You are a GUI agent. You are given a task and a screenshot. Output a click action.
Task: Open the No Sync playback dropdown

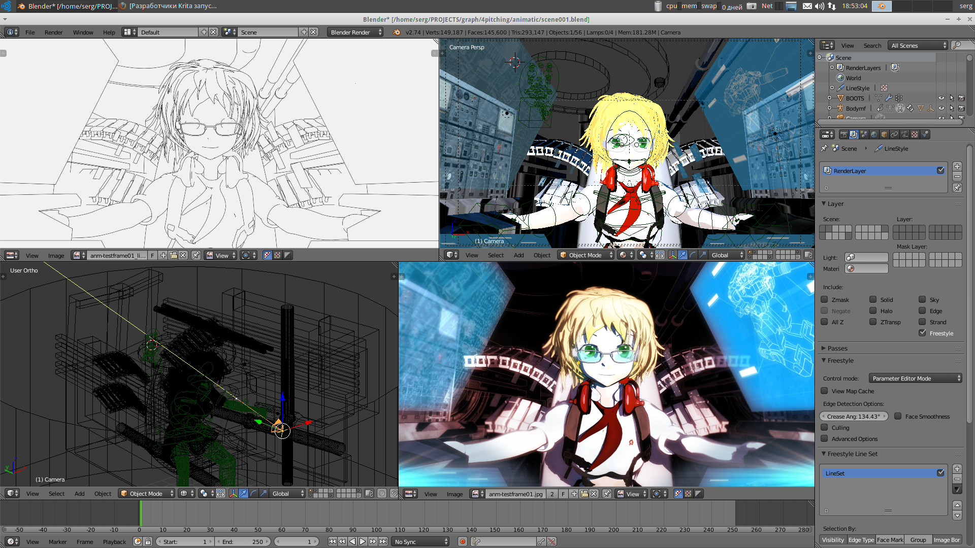coord(421,541)
